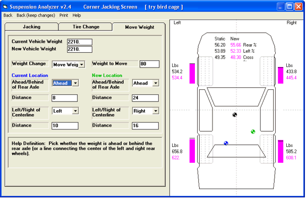306x199 pixels.
Task: Click Back (keep changes) menu item
Action: pos(36,15)
